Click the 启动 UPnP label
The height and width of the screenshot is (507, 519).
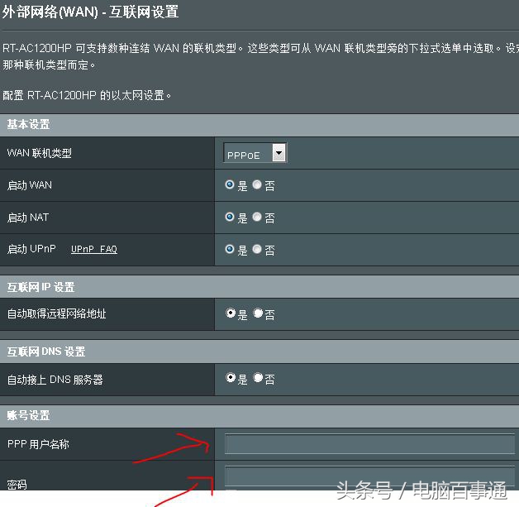coord(31,249)
